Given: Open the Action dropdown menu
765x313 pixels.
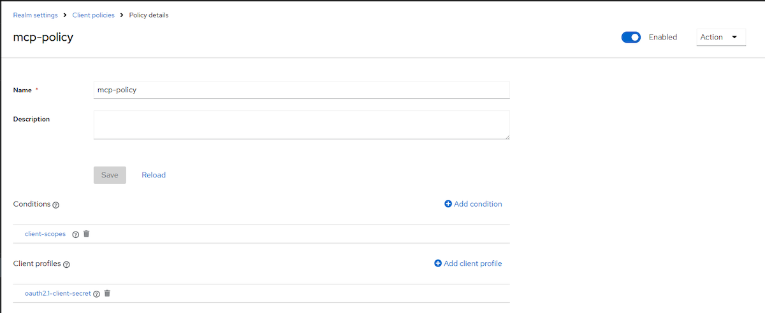Looking at the screenshot, I should coord(720,37).
